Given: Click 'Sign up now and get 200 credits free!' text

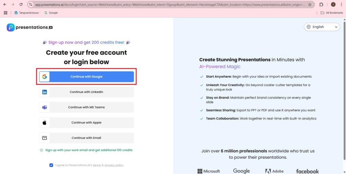Looking at the screenshot, I should click(86, 42).
